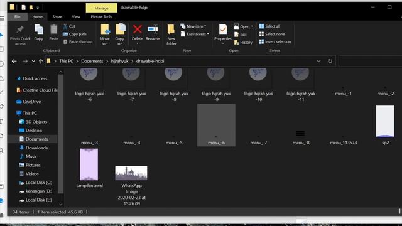Click the navigation pane scrollbar
The image size is (402, 226).
tap(60, 133)
